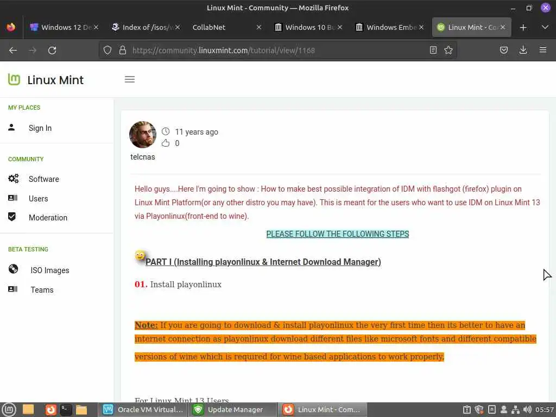Click the show desktop taskbar icon
This screenshot has width=556, height=417.
(x=28, y=409)
